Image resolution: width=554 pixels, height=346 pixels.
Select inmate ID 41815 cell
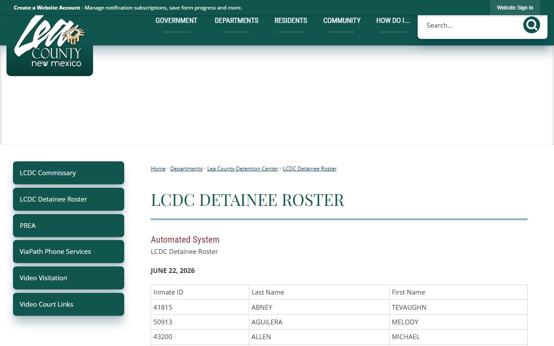click(200, 308)
